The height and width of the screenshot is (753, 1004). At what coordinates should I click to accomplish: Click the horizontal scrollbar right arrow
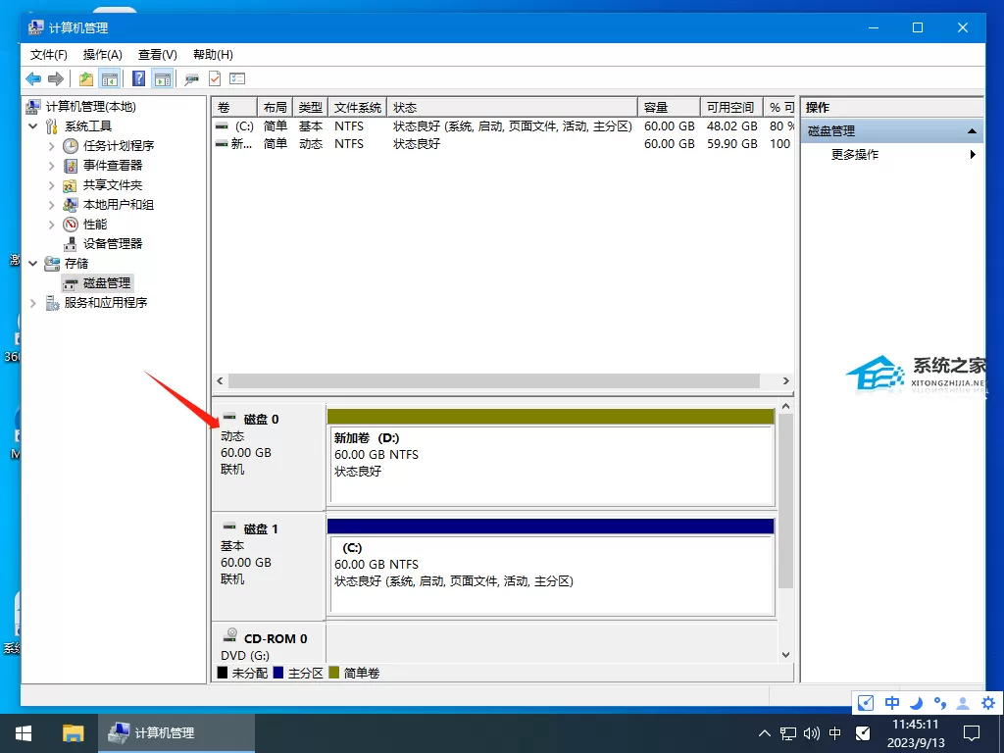point(785,381)
